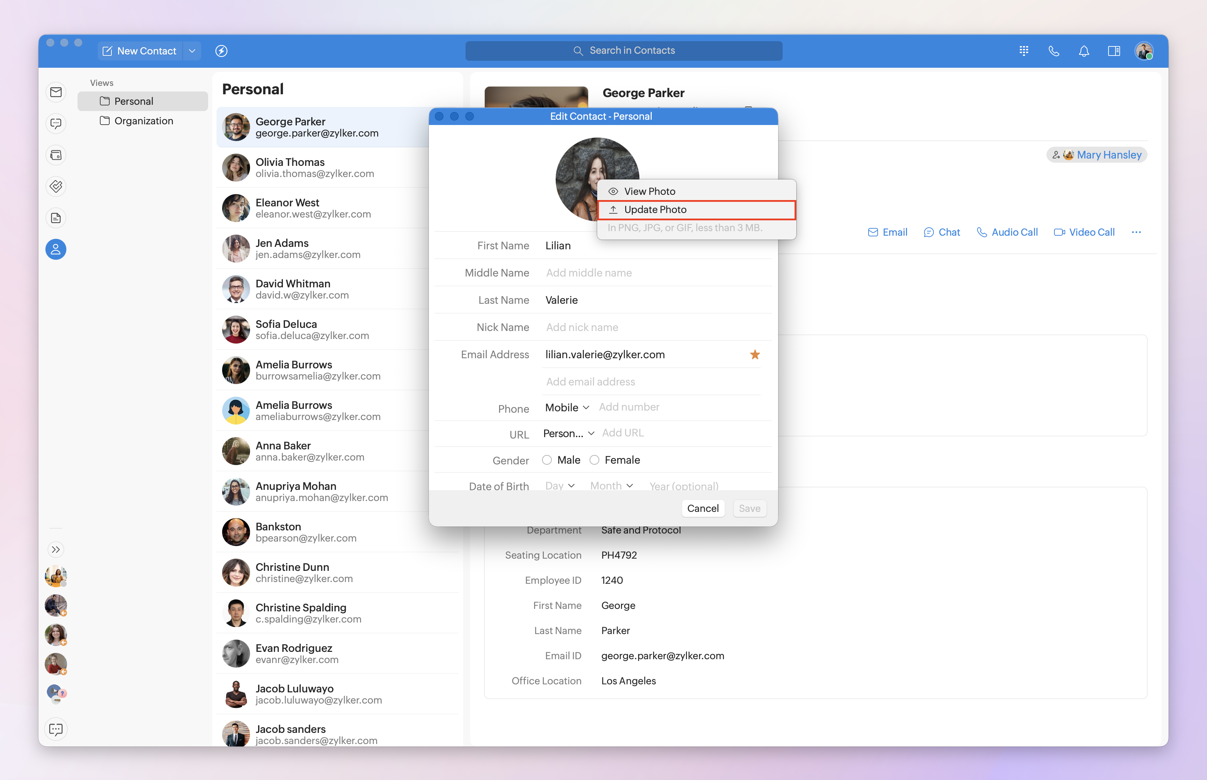Open the New Contact dropdown arrow

(x=192, y=51)
